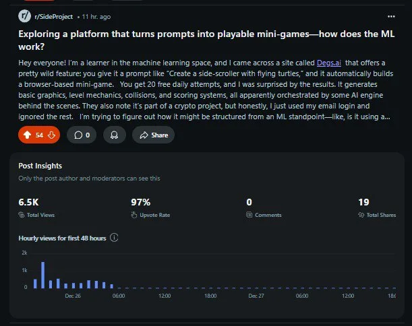Give an award using the award icon
The height and width of the screenshot is (326, 412).
tap(114, 135)
